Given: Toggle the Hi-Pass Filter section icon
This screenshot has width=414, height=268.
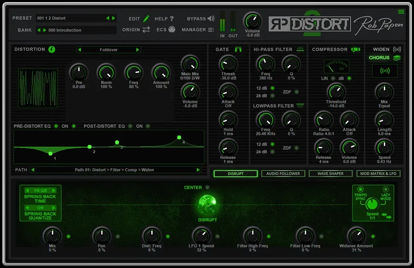Looking at the screenshot, I should click(x=300, y=49).
